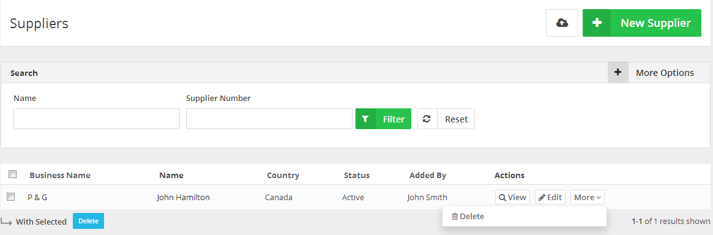Click the Status column header

coord(356,175)
